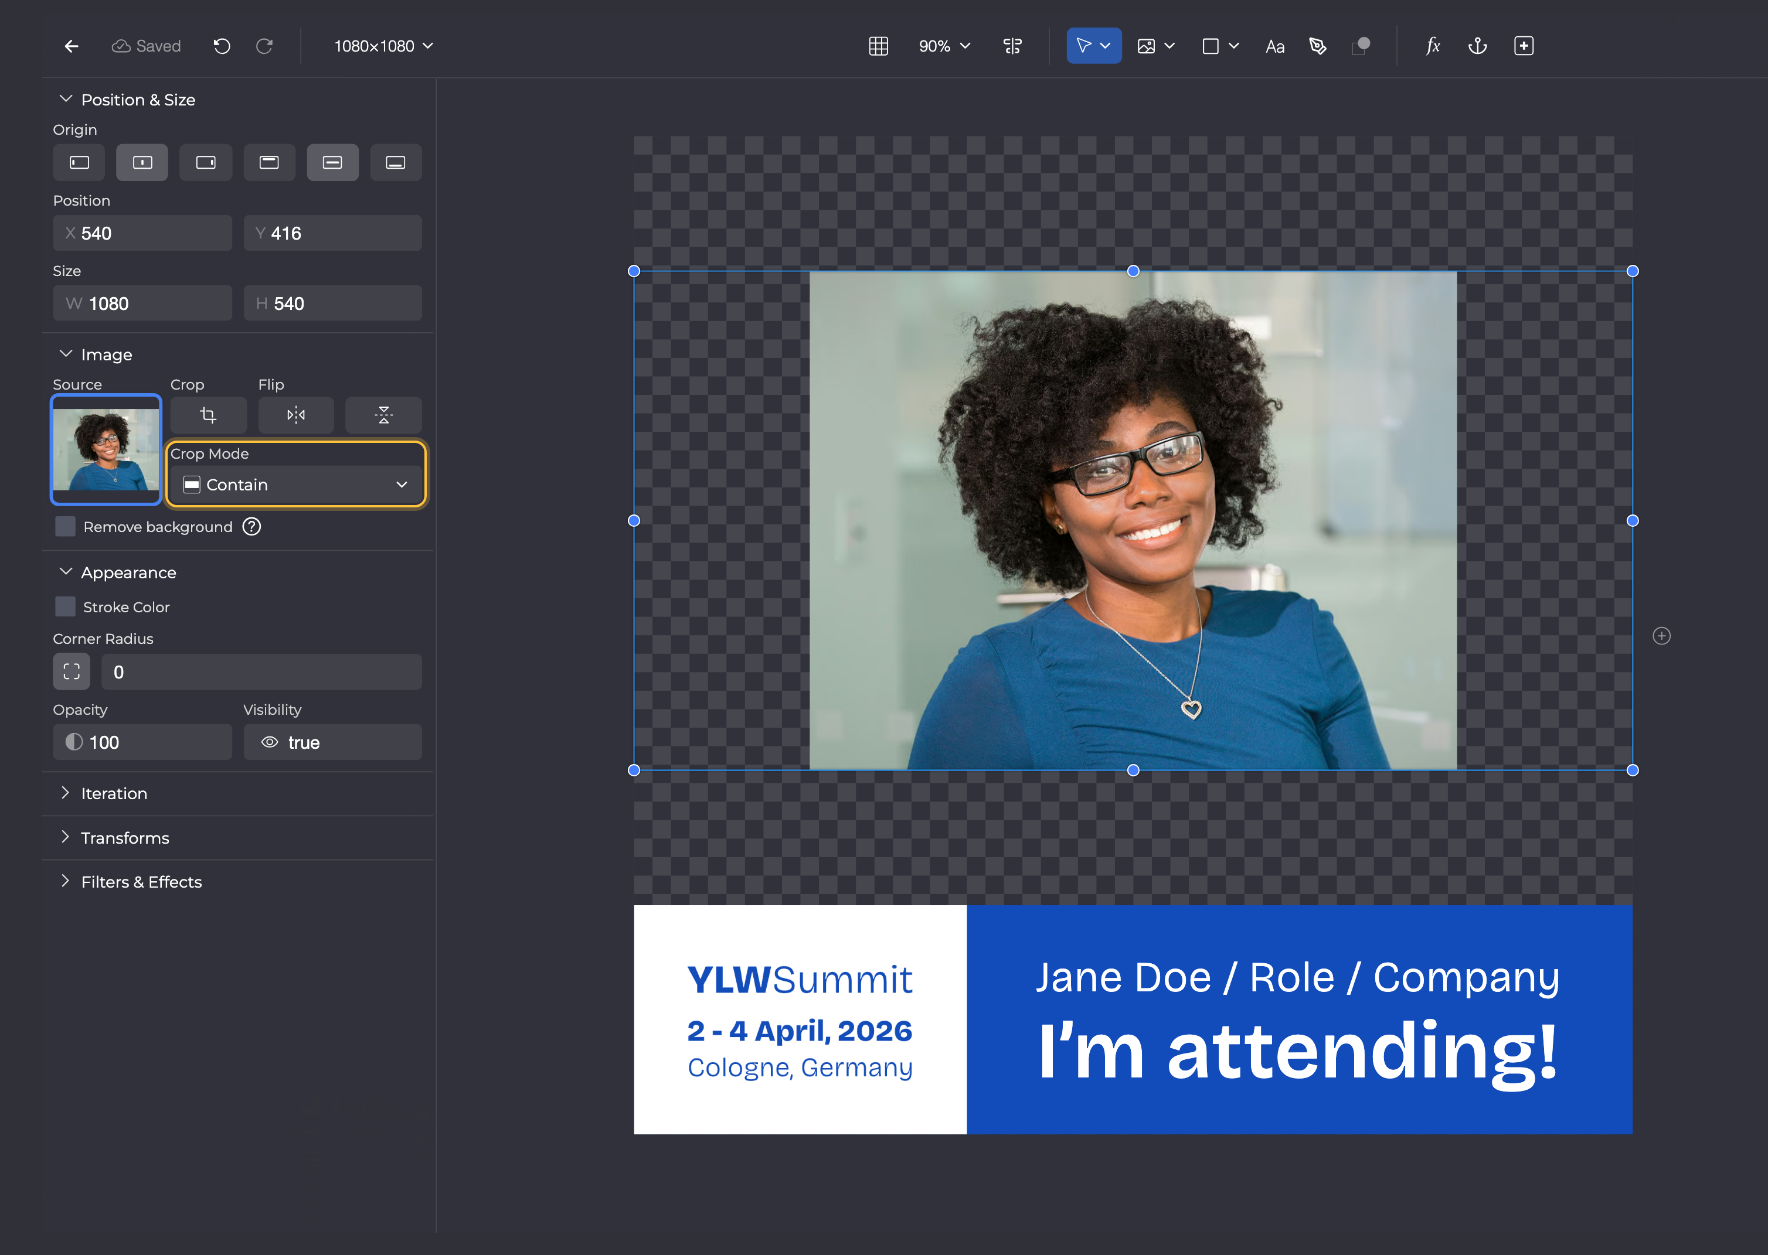Open the fx formula tool

coord(1433,46)
